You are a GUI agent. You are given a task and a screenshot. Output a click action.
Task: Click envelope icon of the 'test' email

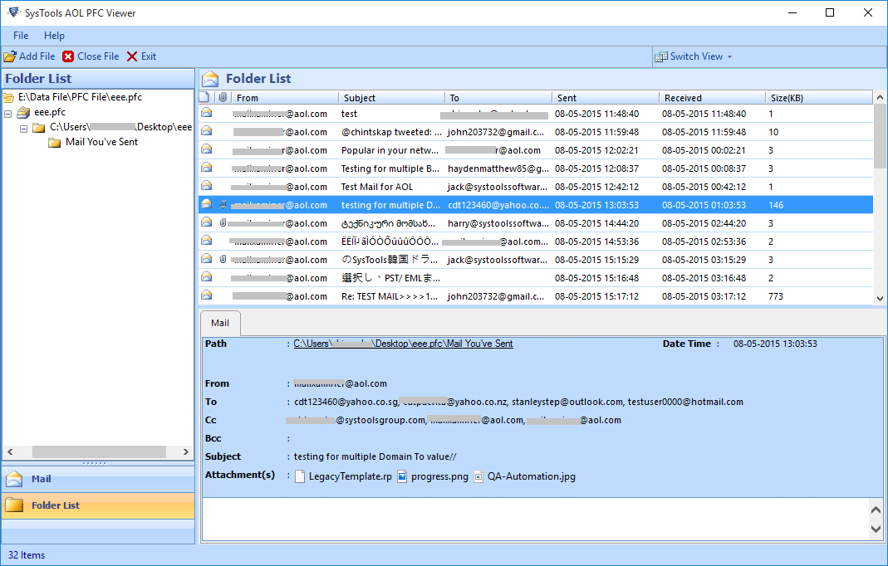[207, 113]
